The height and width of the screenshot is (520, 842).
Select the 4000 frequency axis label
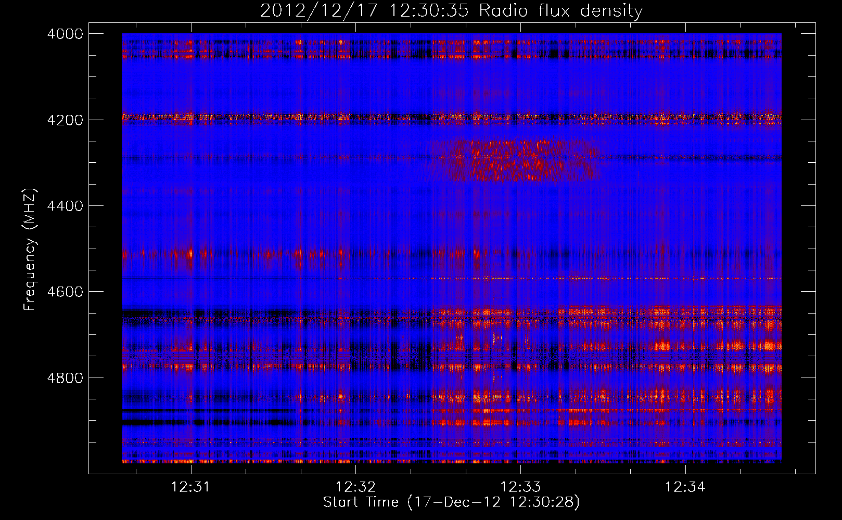(x=65, y=34)
